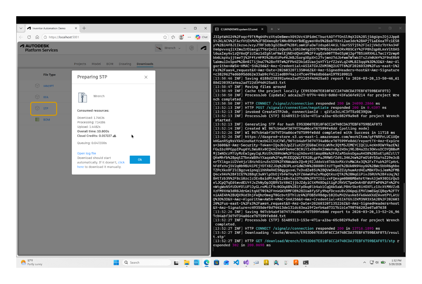Open the browser tab list chevron
Viewport: 422px width, 284px height.
(x=21, y=28)
